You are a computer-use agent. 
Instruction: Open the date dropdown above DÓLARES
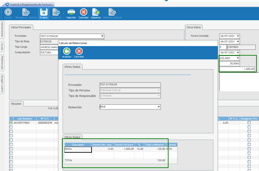tap(238, 52)
